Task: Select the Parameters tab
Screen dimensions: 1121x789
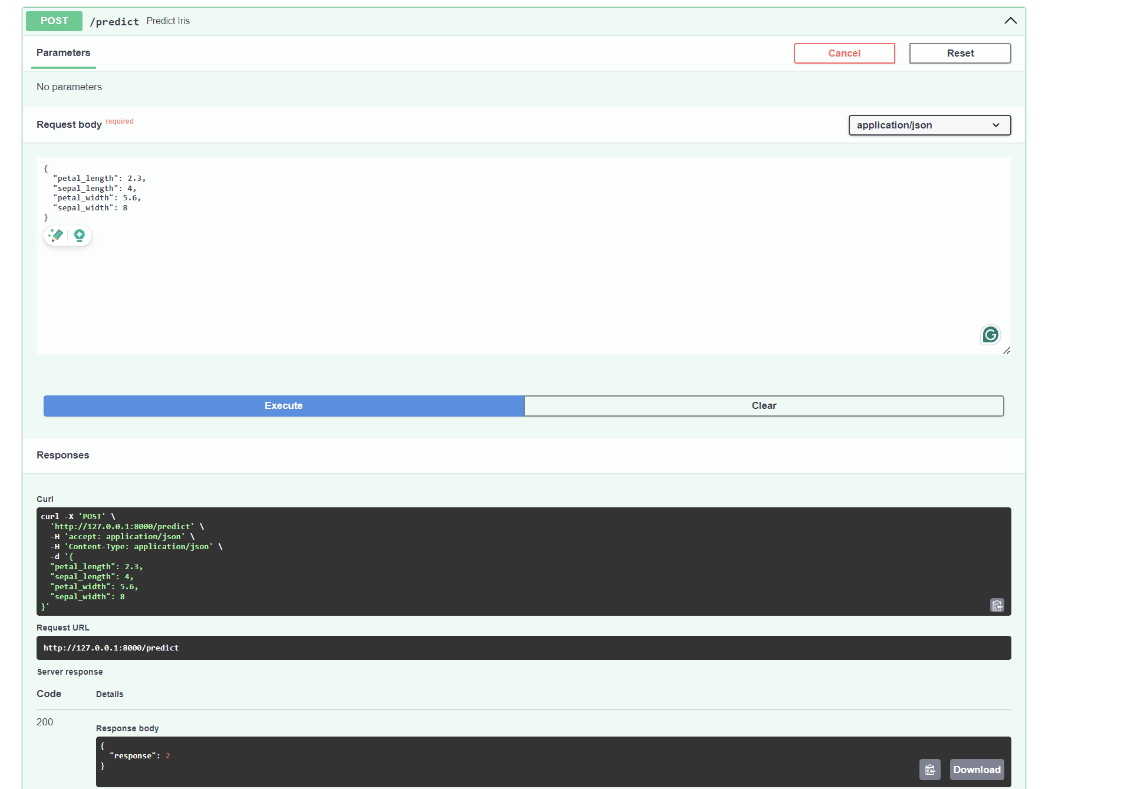Action: pos(64,53)
